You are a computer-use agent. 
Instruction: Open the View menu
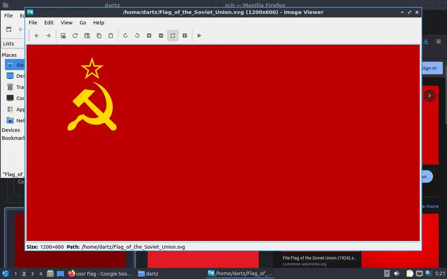point(67,23)
